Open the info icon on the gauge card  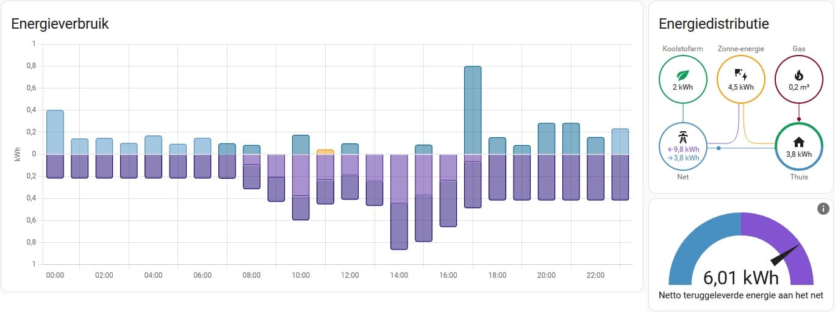(823, 209)
